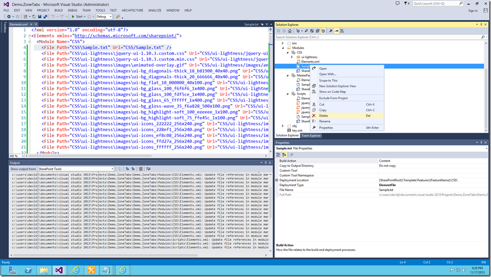Open editor zoom 100 % dropdown
This screenshot has height=277, width=491.
16,156
